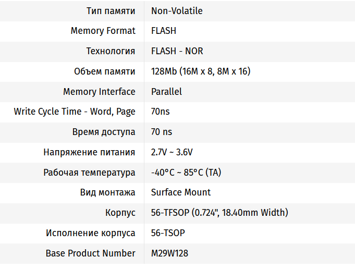Select the "56-TFSOP (0.724", 18.40mm Width)" value
The width and height of the screenshot is (355, 269).
tap(219, 213)
